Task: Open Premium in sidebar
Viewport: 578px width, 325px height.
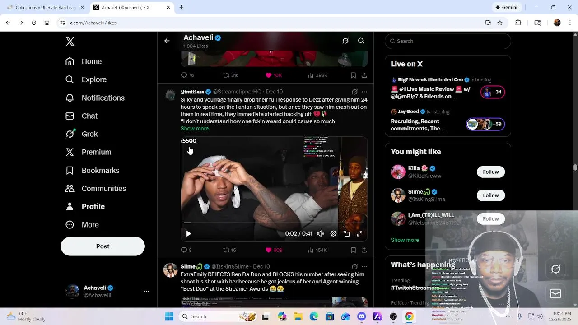Action: pos(88,152)
